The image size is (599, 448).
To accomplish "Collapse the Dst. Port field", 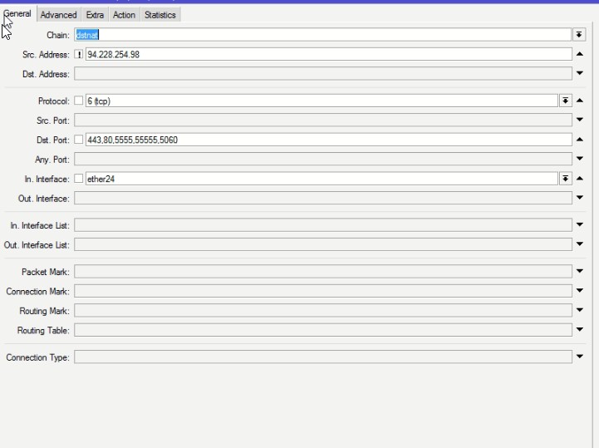I will coord(580,140).
